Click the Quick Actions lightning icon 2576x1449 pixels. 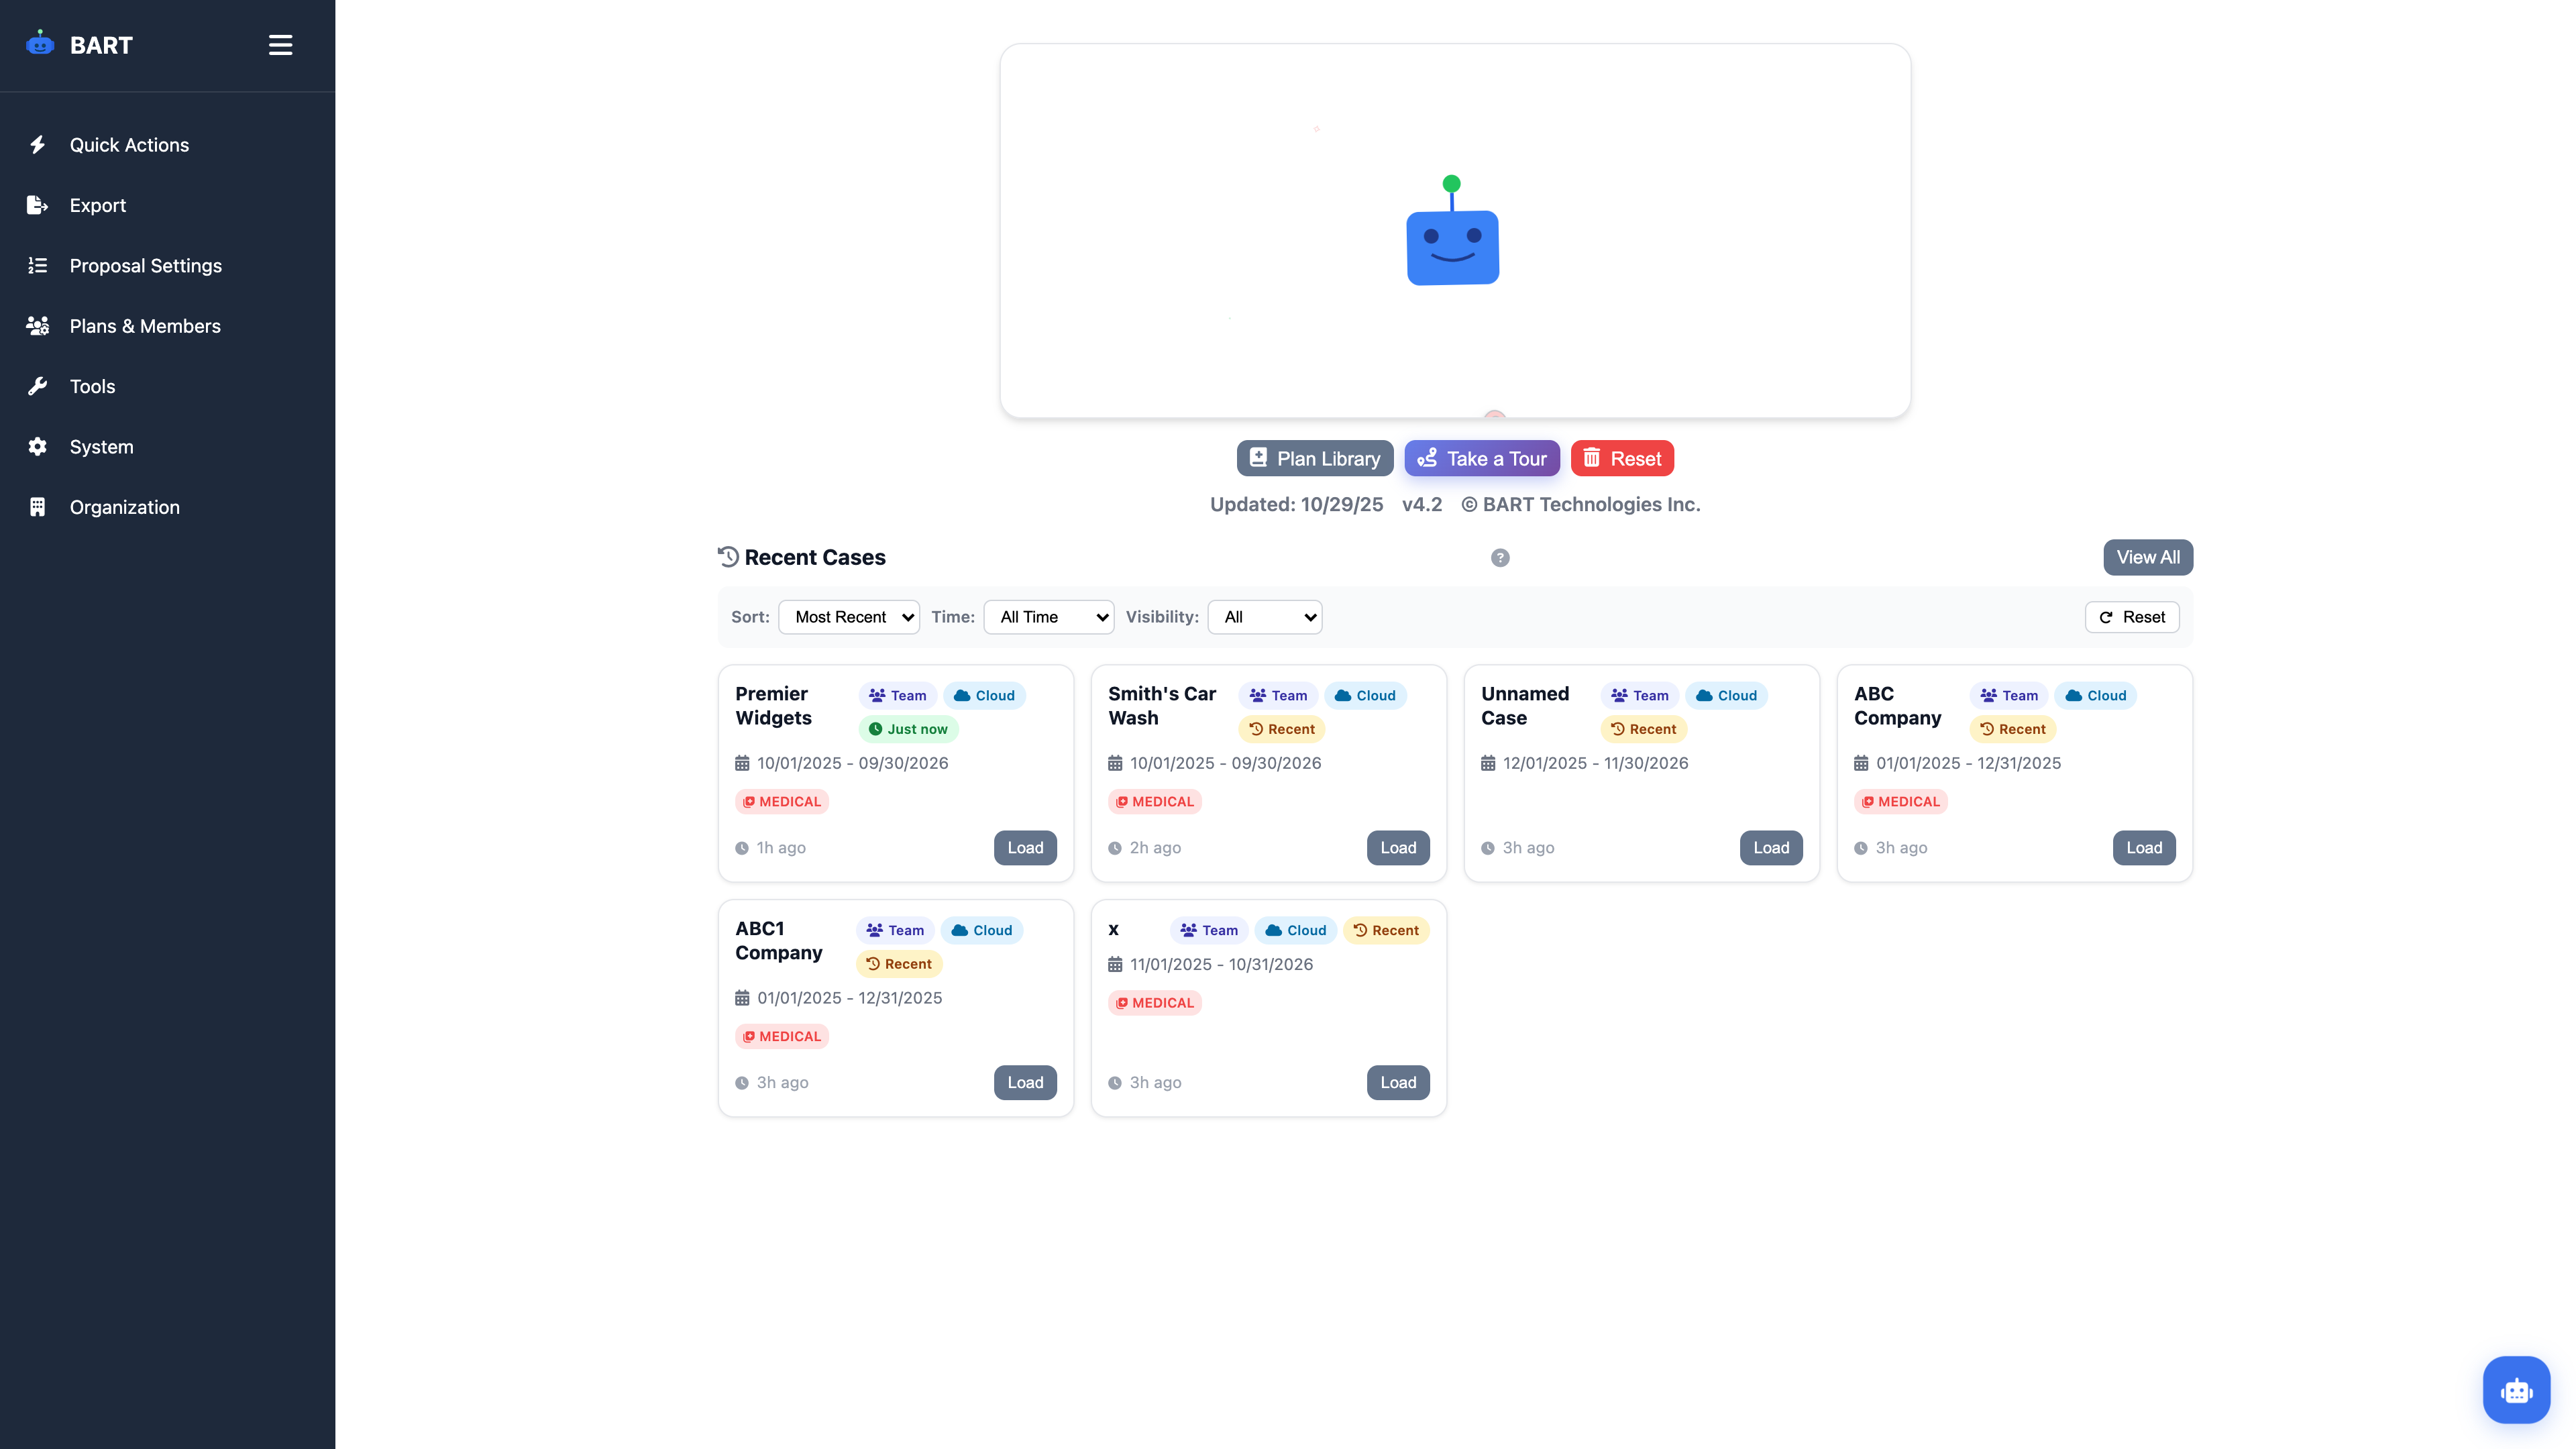coord(37,144)
